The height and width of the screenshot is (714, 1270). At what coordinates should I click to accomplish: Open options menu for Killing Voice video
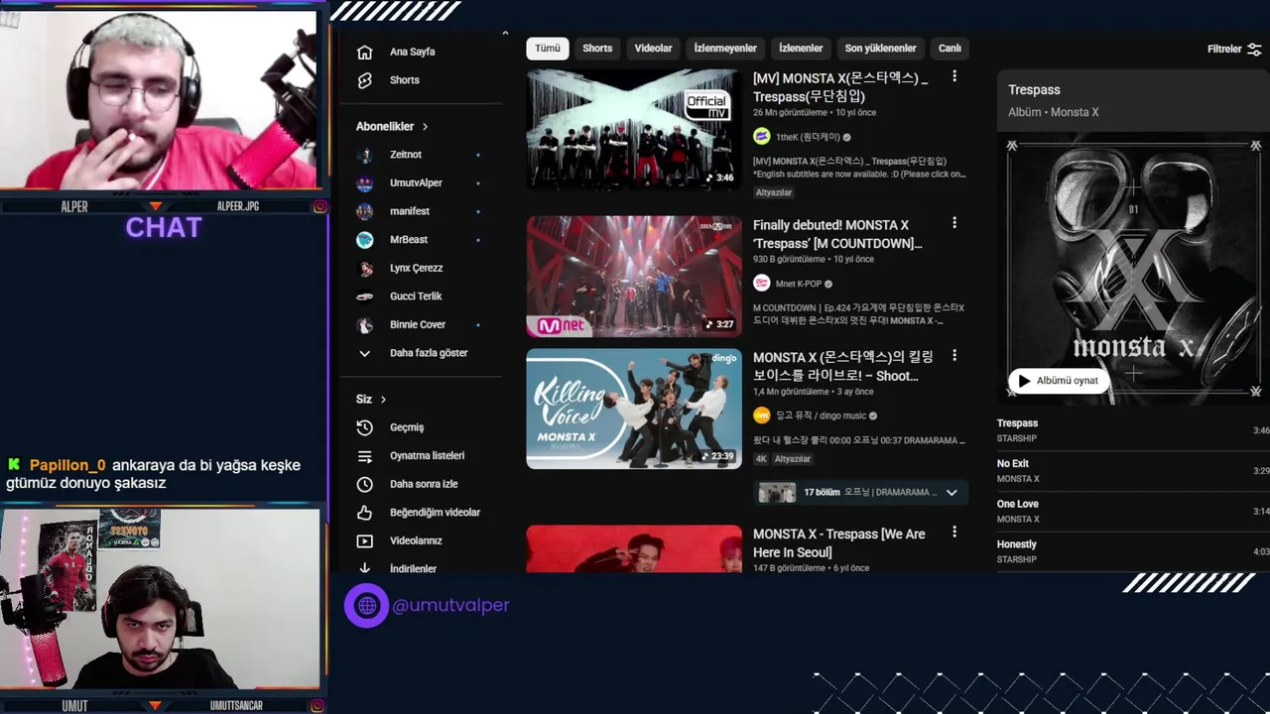(954, 355)
